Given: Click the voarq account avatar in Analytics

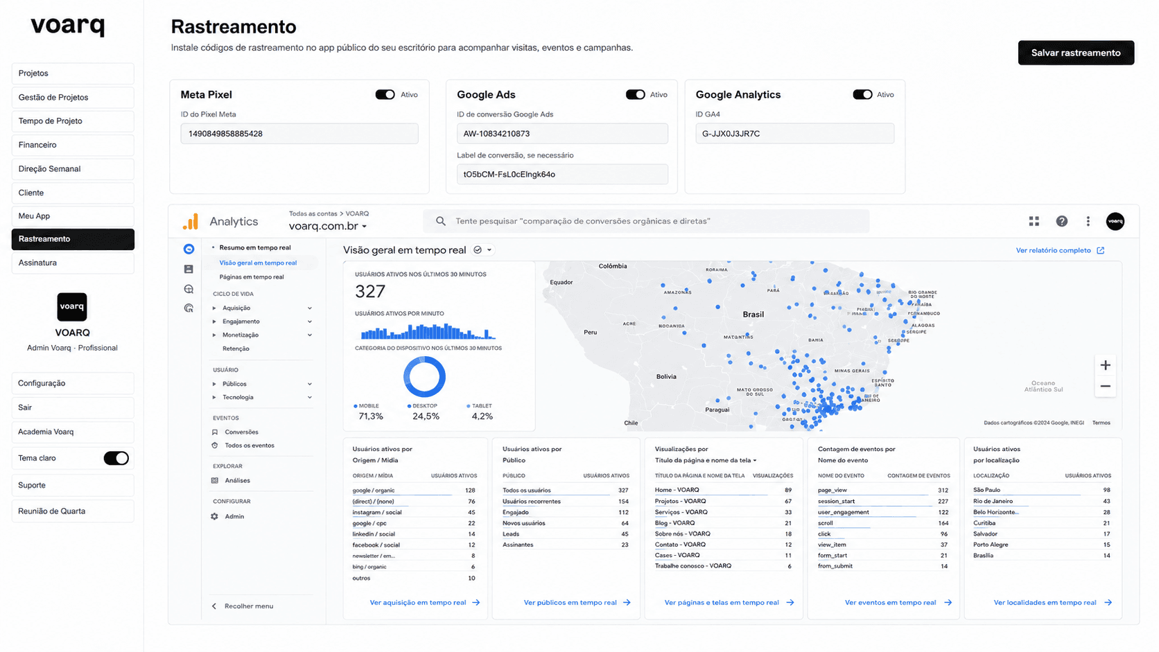Looking at the screenshot, I should (1115, 221).
